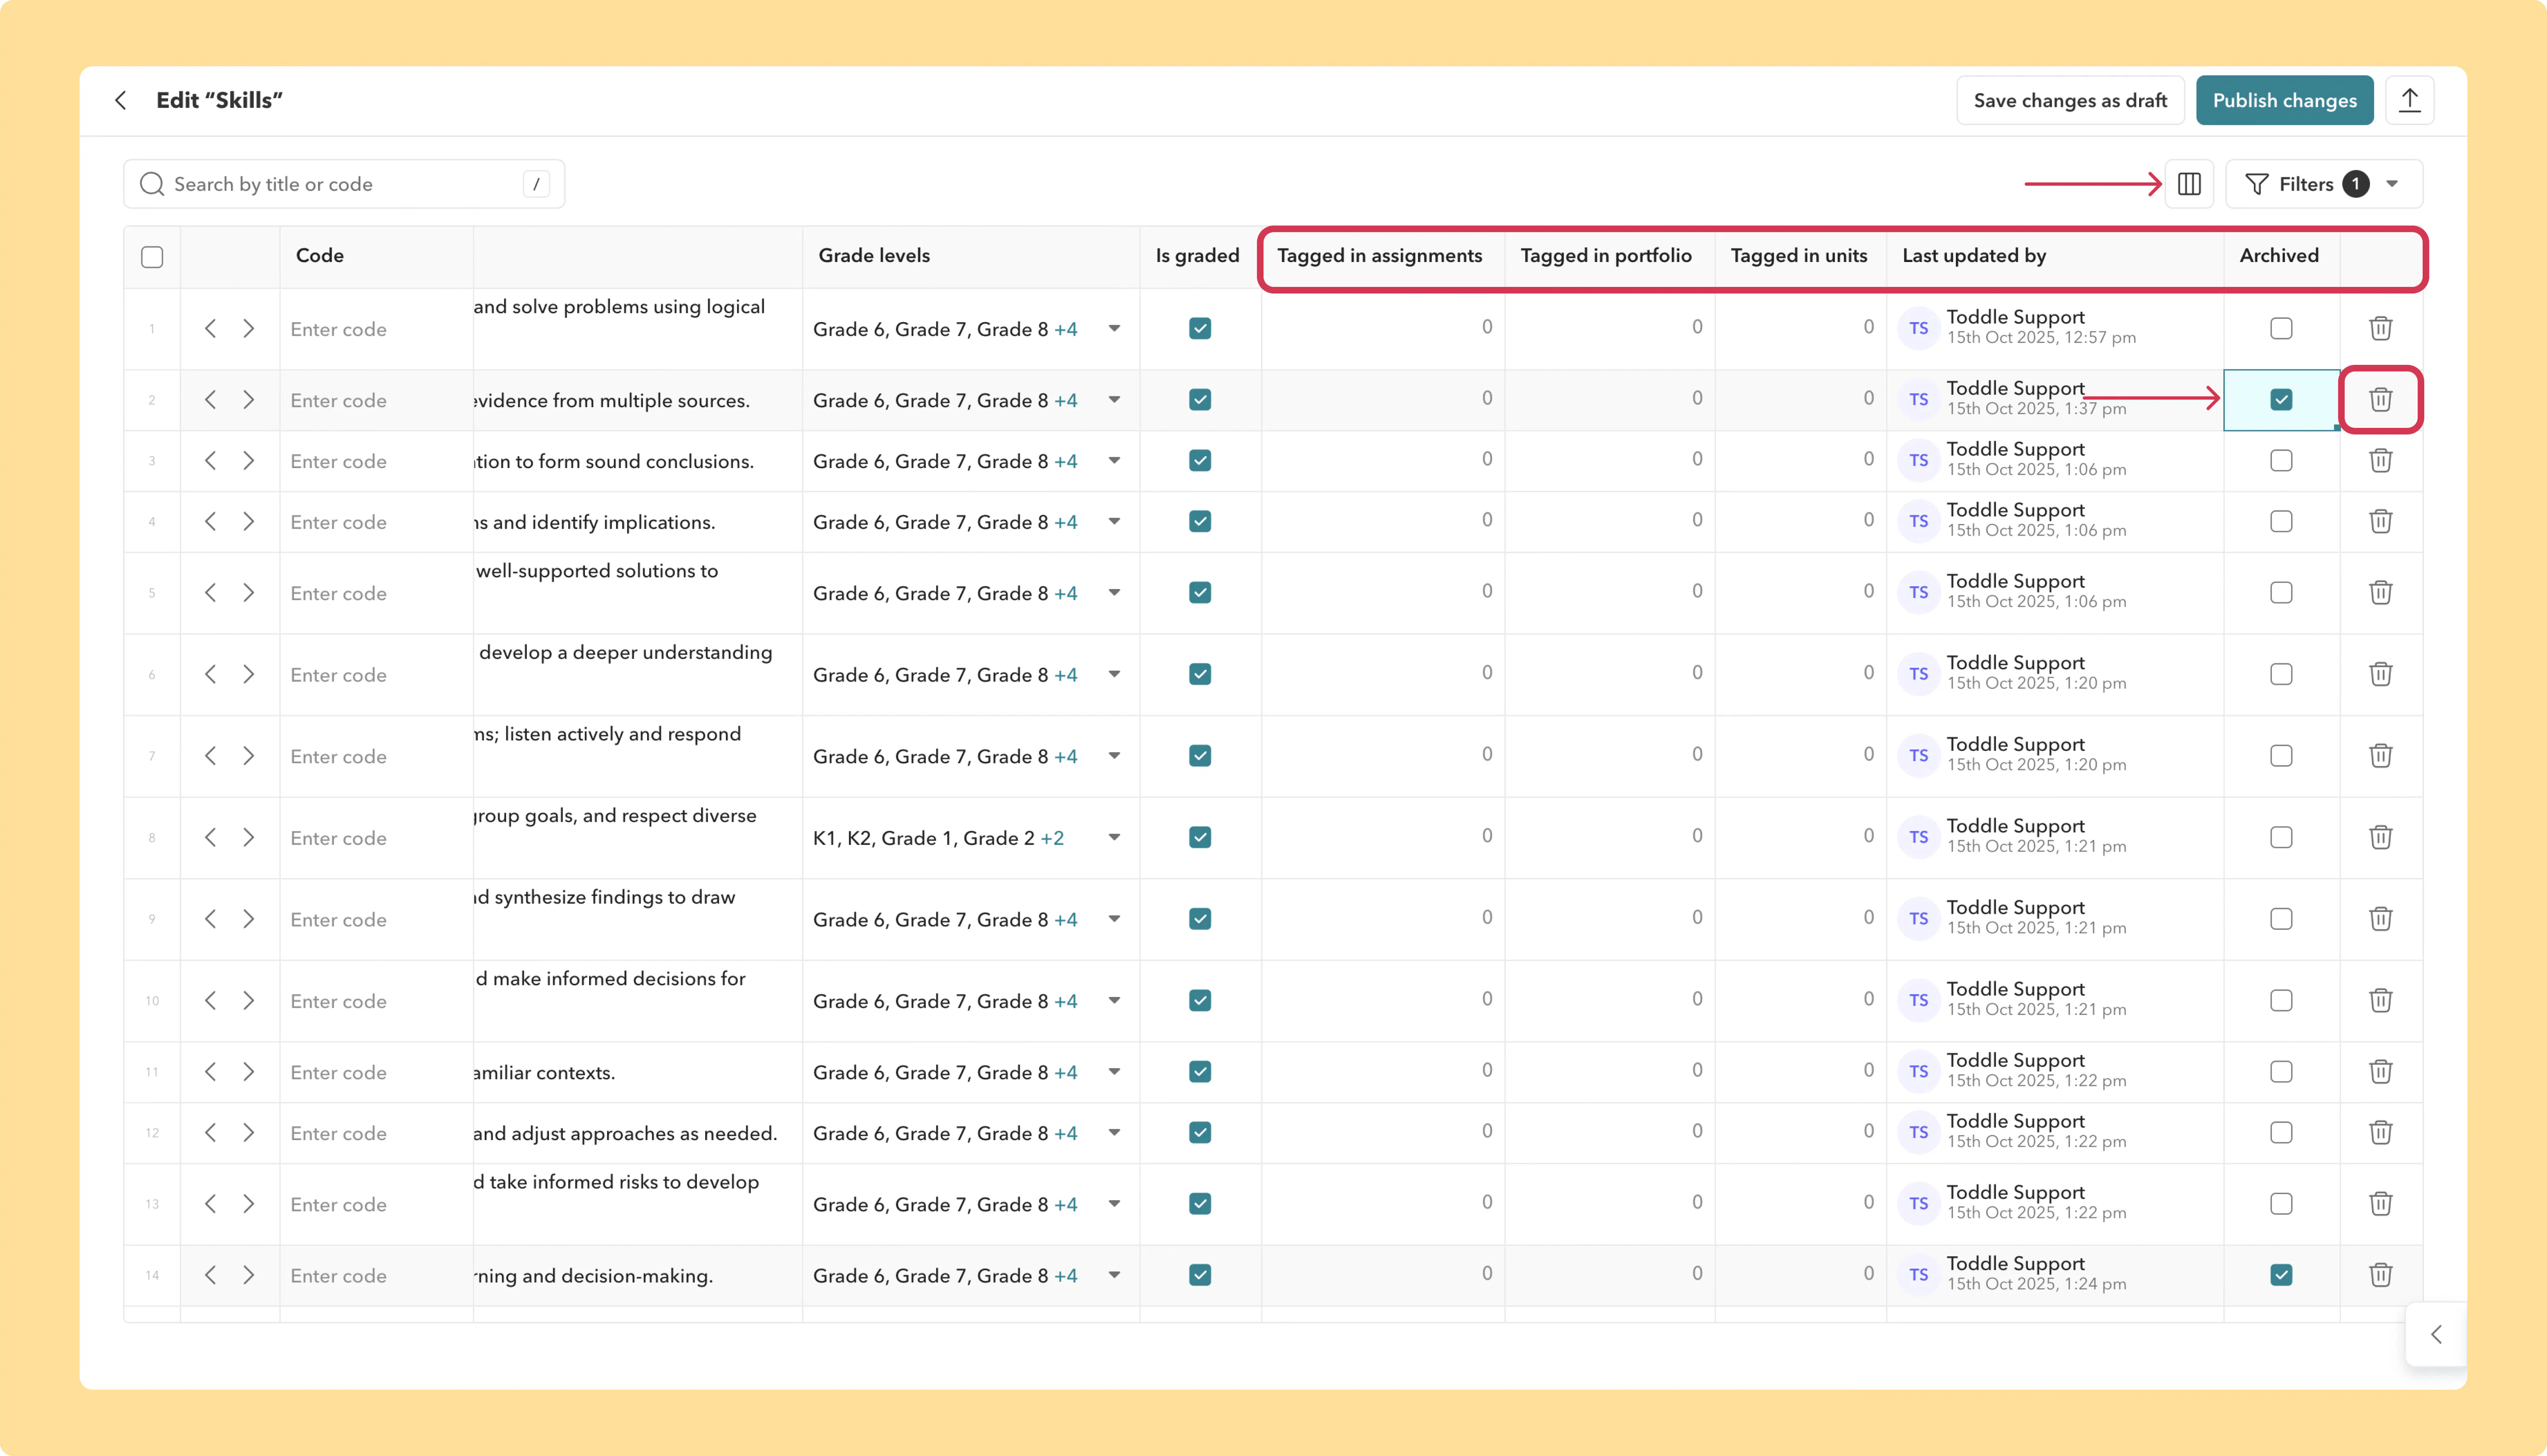Outdent row 3 with left arrow
The image size is (2547, 1456).
[210, 460]
